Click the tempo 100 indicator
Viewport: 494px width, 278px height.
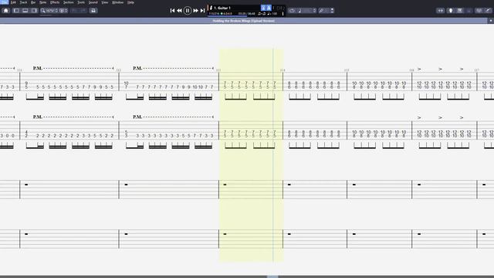272,14
